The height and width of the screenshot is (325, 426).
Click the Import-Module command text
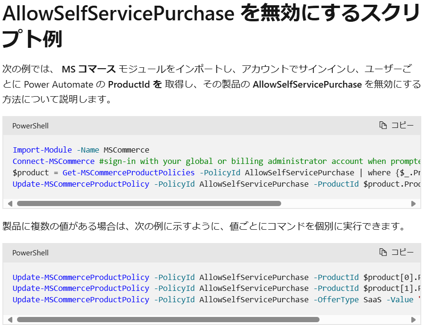tap(42, 150)
